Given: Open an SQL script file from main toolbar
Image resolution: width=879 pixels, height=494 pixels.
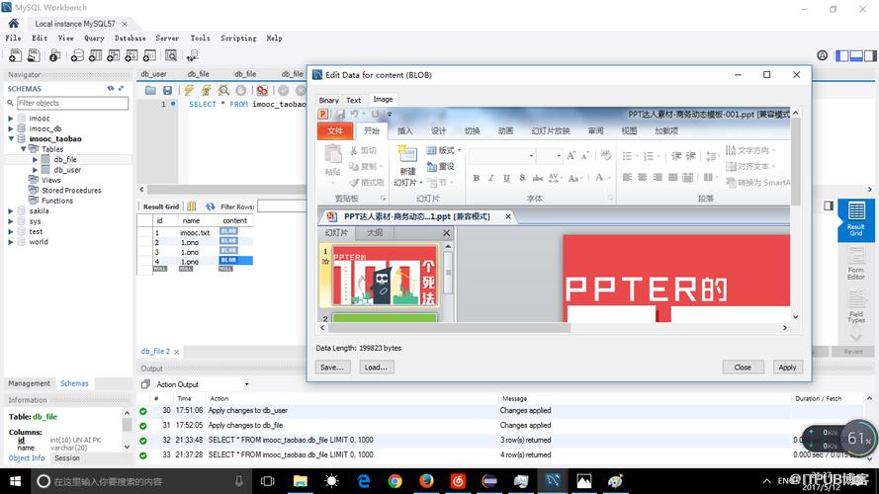Looking at the screenshot, I should (34, 55).
